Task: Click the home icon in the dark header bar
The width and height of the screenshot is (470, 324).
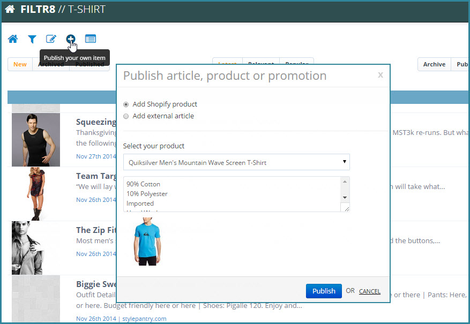Action: 10,9
